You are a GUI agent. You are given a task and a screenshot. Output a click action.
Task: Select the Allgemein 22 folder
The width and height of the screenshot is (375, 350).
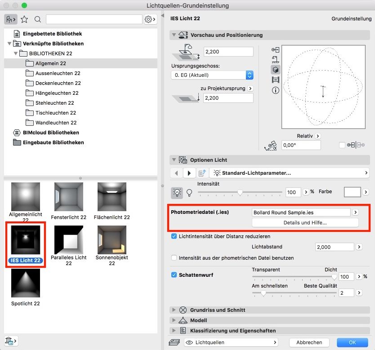point(80,63)
